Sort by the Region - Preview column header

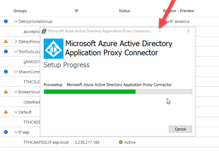click(x=178, y=11)
